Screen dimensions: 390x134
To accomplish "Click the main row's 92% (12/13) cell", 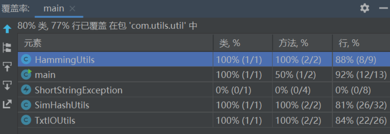I will point(361,75).
